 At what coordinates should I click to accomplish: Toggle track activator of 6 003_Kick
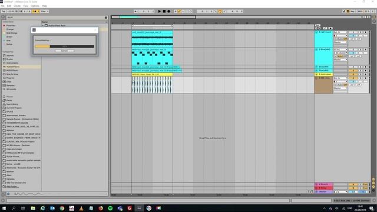pyautogui.click(x=353, y=78)
